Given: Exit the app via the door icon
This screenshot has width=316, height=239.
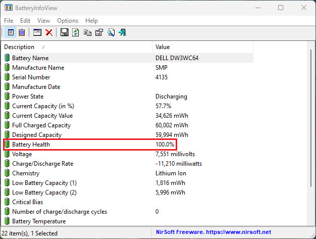Looking at the screenshot, I should click(123, 32).
